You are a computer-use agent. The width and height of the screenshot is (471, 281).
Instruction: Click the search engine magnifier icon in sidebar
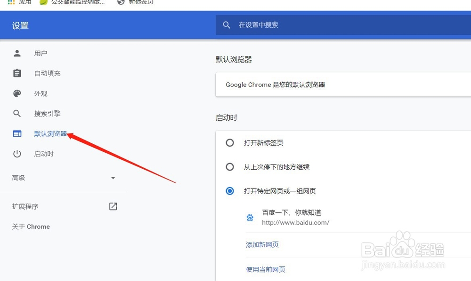(17, 114)
